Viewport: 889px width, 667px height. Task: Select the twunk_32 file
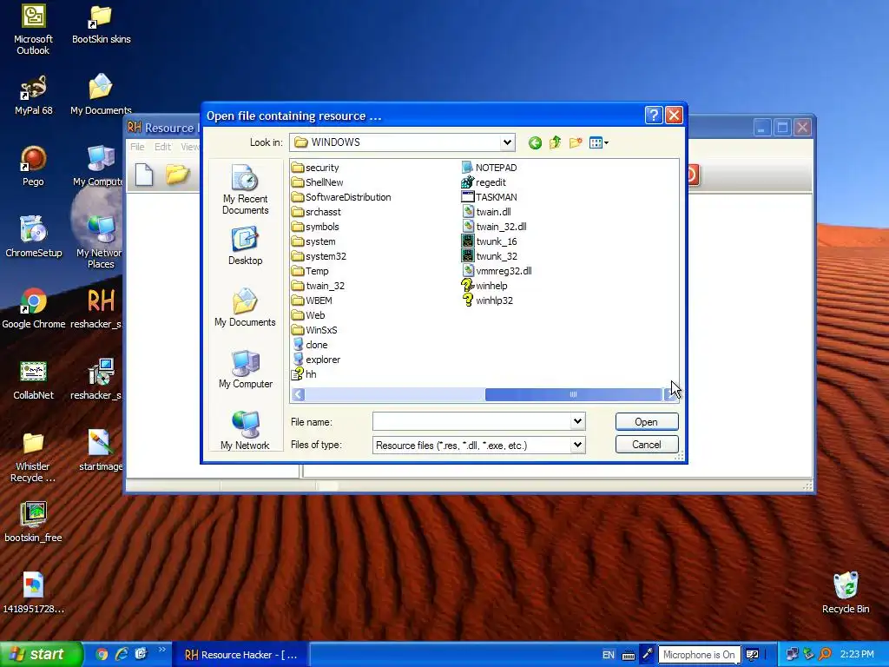(x=490, y=256)
